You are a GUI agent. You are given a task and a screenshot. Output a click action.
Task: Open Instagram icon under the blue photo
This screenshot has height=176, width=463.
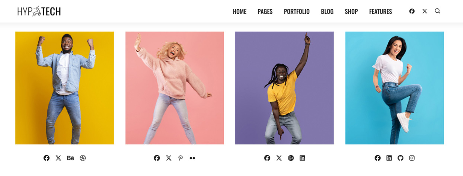point(412,158)
